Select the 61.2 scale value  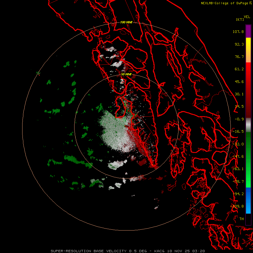pos(239,69)
